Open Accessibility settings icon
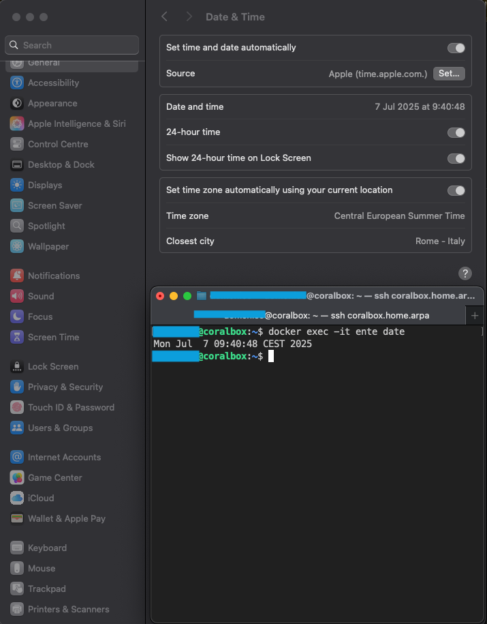 [x=17, y=83]
